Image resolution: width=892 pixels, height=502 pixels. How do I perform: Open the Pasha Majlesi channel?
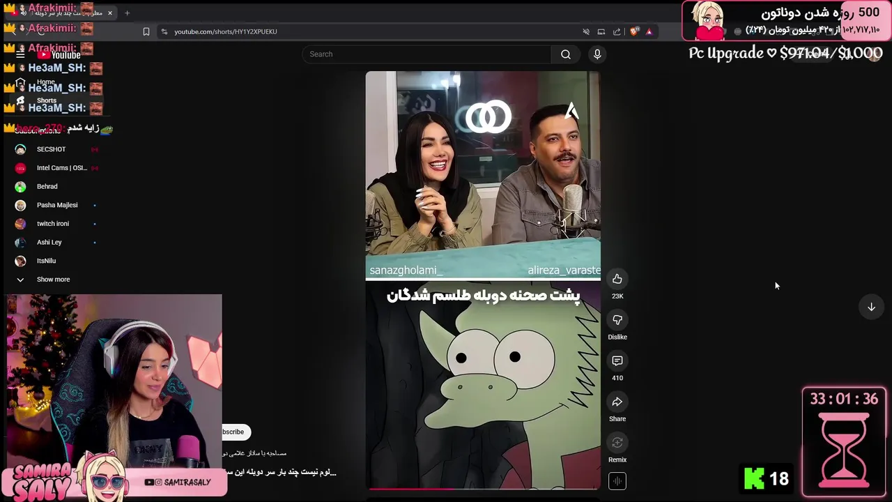point(57,205)
